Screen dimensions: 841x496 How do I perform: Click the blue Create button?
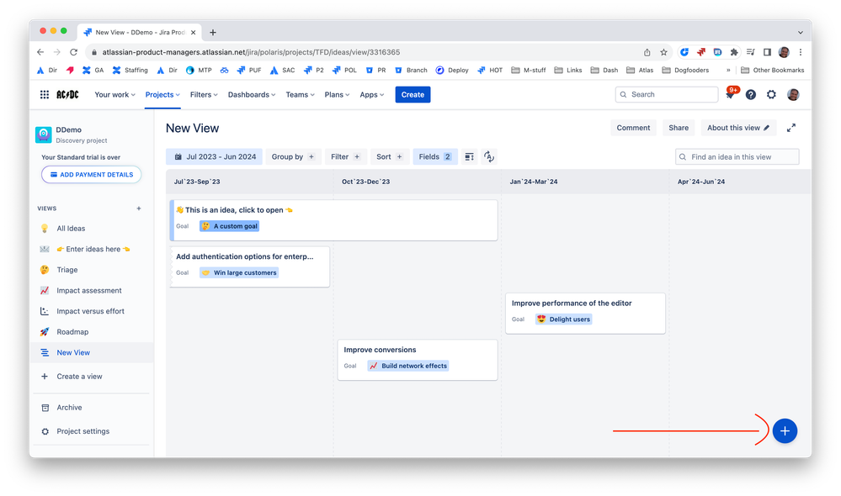point(413,95)
